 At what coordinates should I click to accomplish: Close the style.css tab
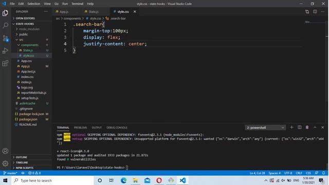pos(135,12)
